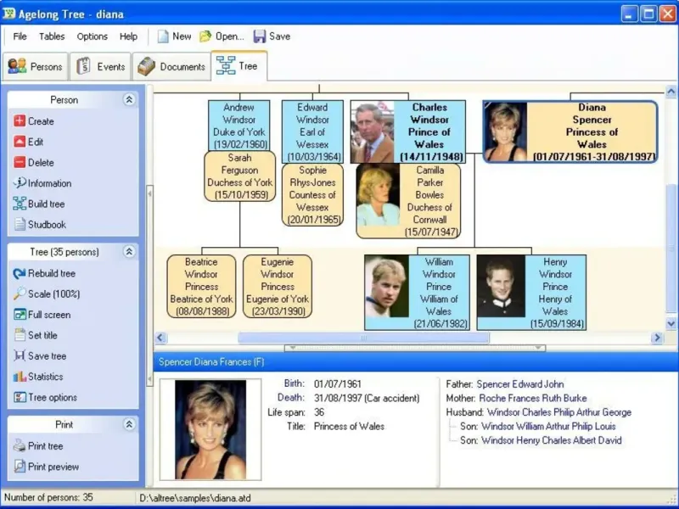Click the Edit person icon

coord(20,142)
